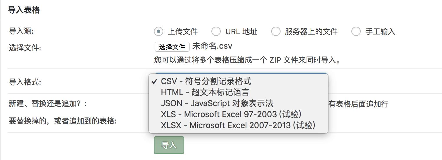The height and width of the screenshot is (160, 442).
Task: Select XLSX - Microsoft Excel 2007-2013 format
Action: tap(238, 125)
